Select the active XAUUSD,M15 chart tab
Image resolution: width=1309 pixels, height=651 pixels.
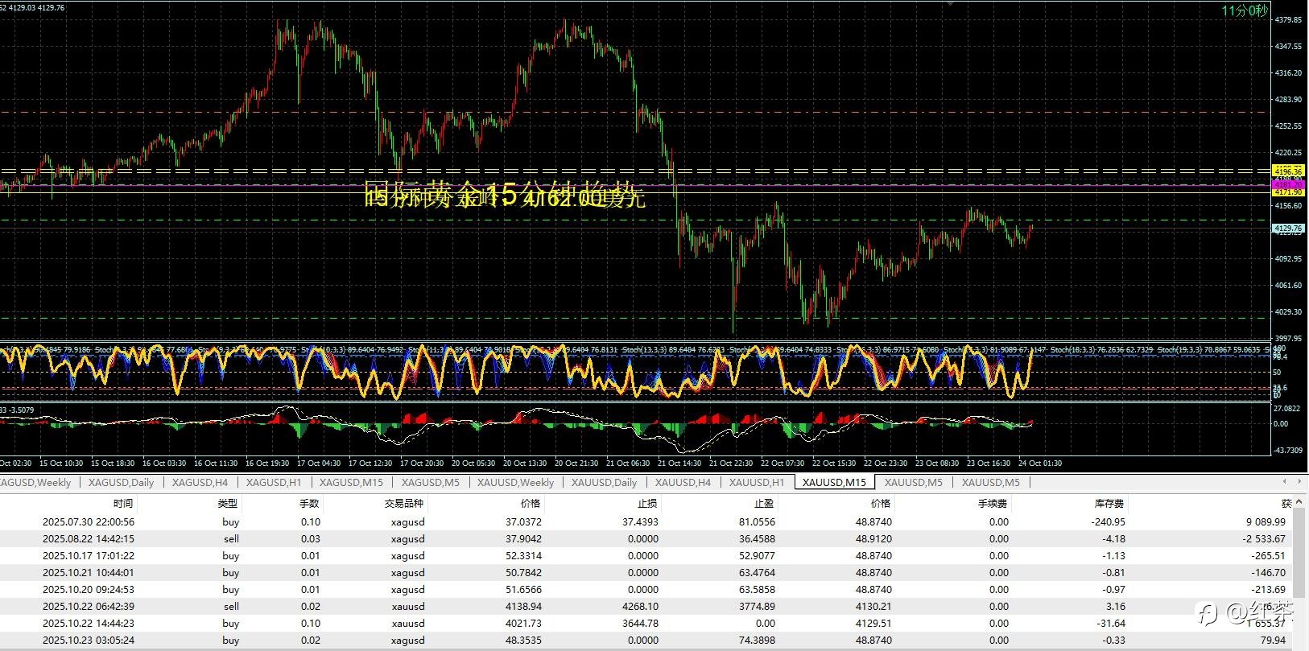[834, 482]
